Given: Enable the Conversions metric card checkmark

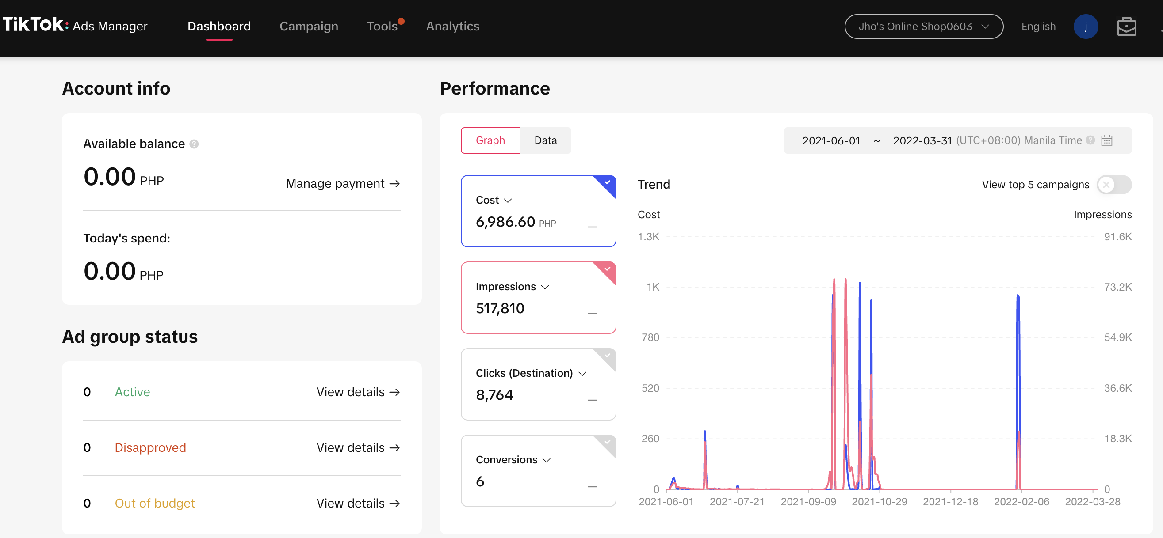Looking at the screenshot, I should click(x=607, y=442).
